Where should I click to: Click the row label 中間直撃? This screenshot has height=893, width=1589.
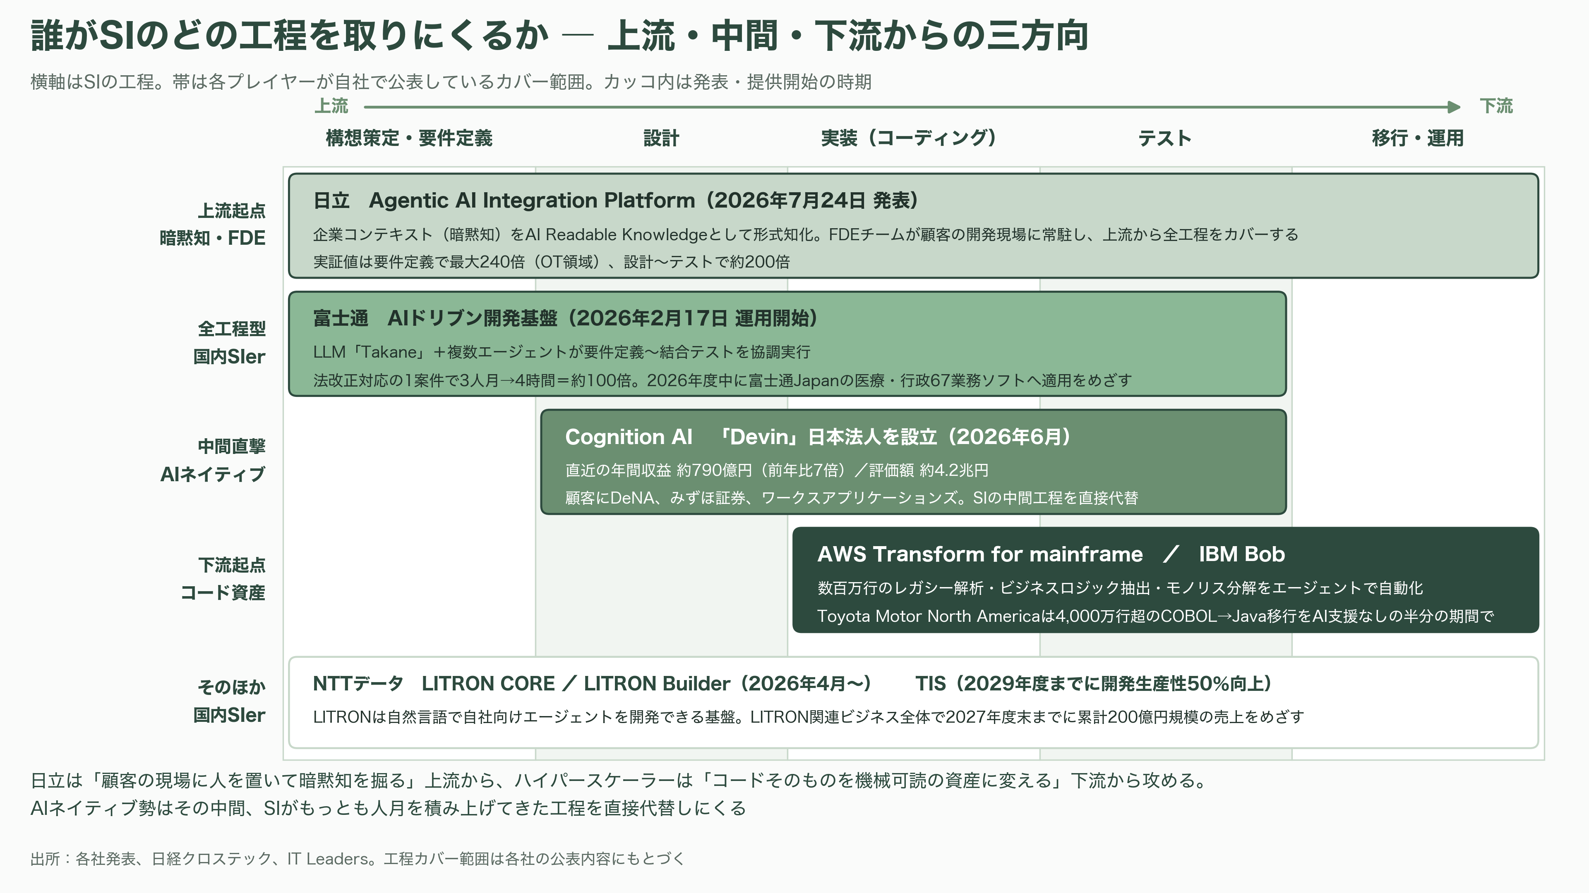click(x=231, y=446)
